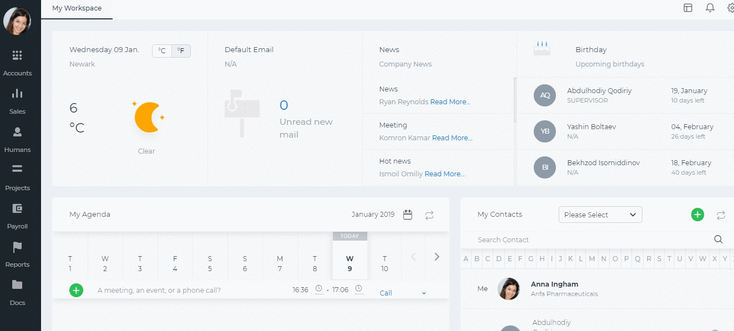Screen dimensions: 734x331
Task: Filter contacts by letter M
Action: coord(592,259)
